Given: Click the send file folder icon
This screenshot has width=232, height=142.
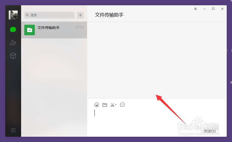Looking at the screenshot, I should click(x=105, y=105).
